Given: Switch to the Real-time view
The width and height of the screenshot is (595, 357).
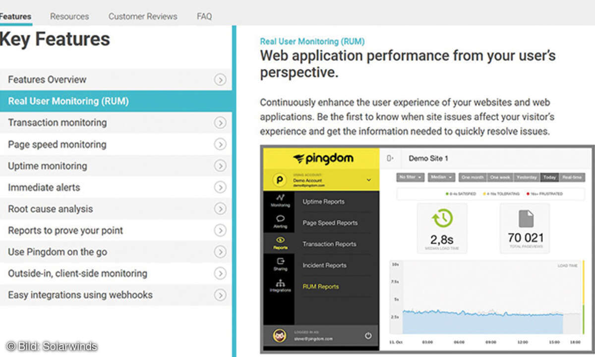Looking at the screenshot, I should [572, 178].
